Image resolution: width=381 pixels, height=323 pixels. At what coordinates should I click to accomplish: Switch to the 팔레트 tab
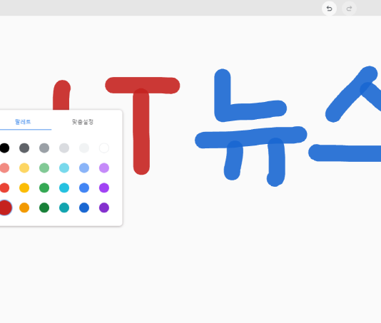[x=23, y=122]
